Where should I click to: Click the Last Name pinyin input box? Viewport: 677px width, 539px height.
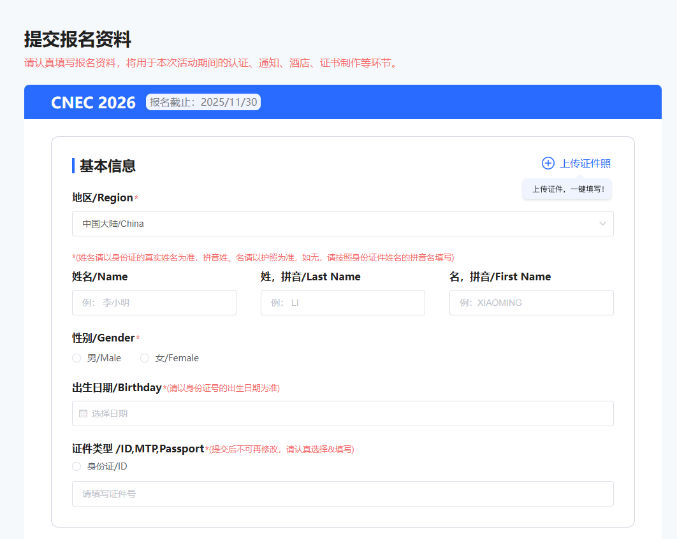coord(342,303)
